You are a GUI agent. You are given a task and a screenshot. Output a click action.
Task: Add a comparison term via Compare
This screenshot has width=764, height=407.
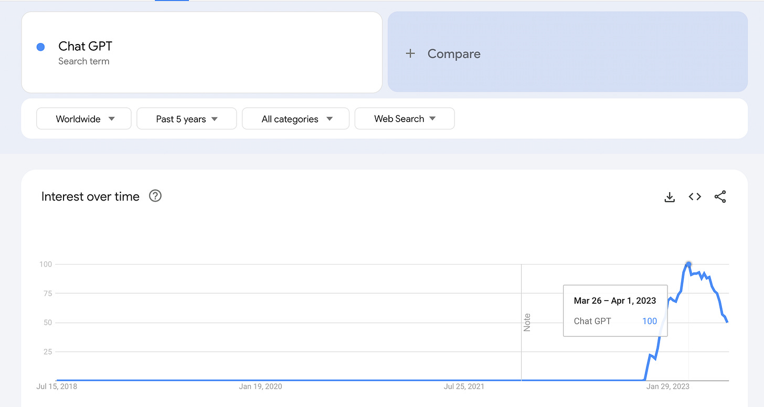point(567,52)
